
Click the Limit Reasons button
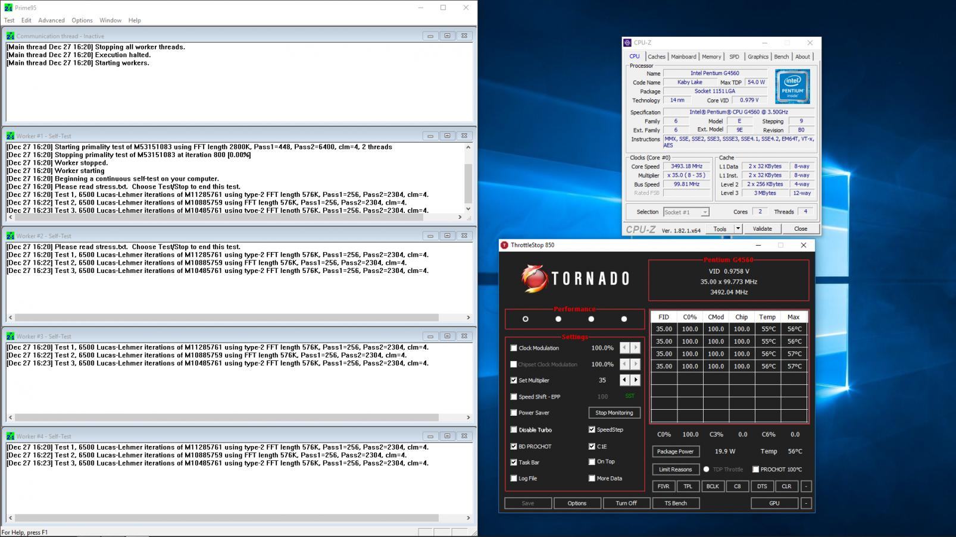(676, 469)
